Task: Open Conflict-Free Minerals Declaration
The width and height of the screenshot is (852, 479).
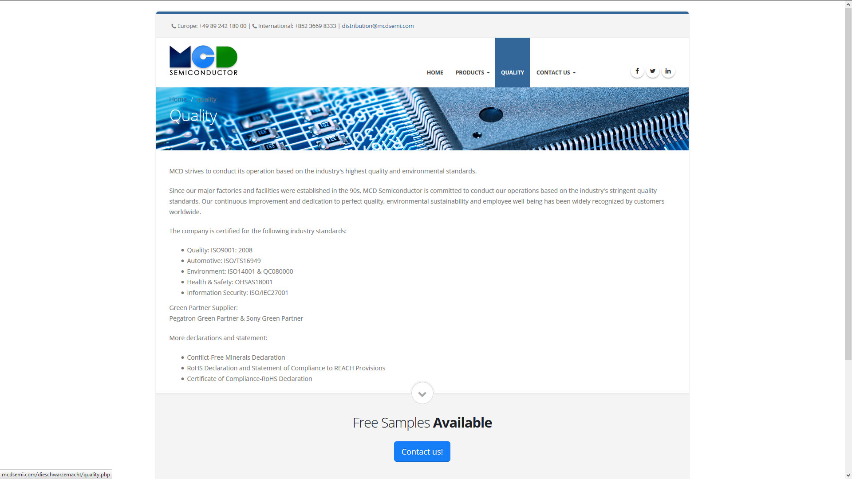Action: coord(236,357)
